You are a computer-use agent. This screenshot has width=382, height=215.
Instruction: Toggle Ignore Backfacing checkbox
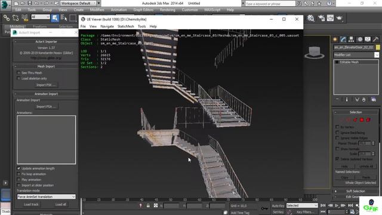(x=337, y=133)
